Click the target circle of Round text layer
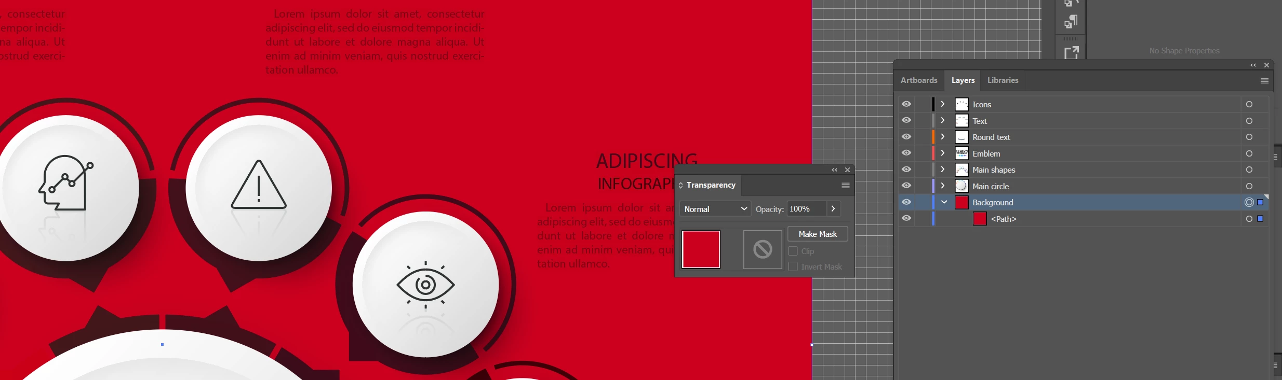Image resolution: width=1282 pixels, height=380 pixels. pos(1249,137)
